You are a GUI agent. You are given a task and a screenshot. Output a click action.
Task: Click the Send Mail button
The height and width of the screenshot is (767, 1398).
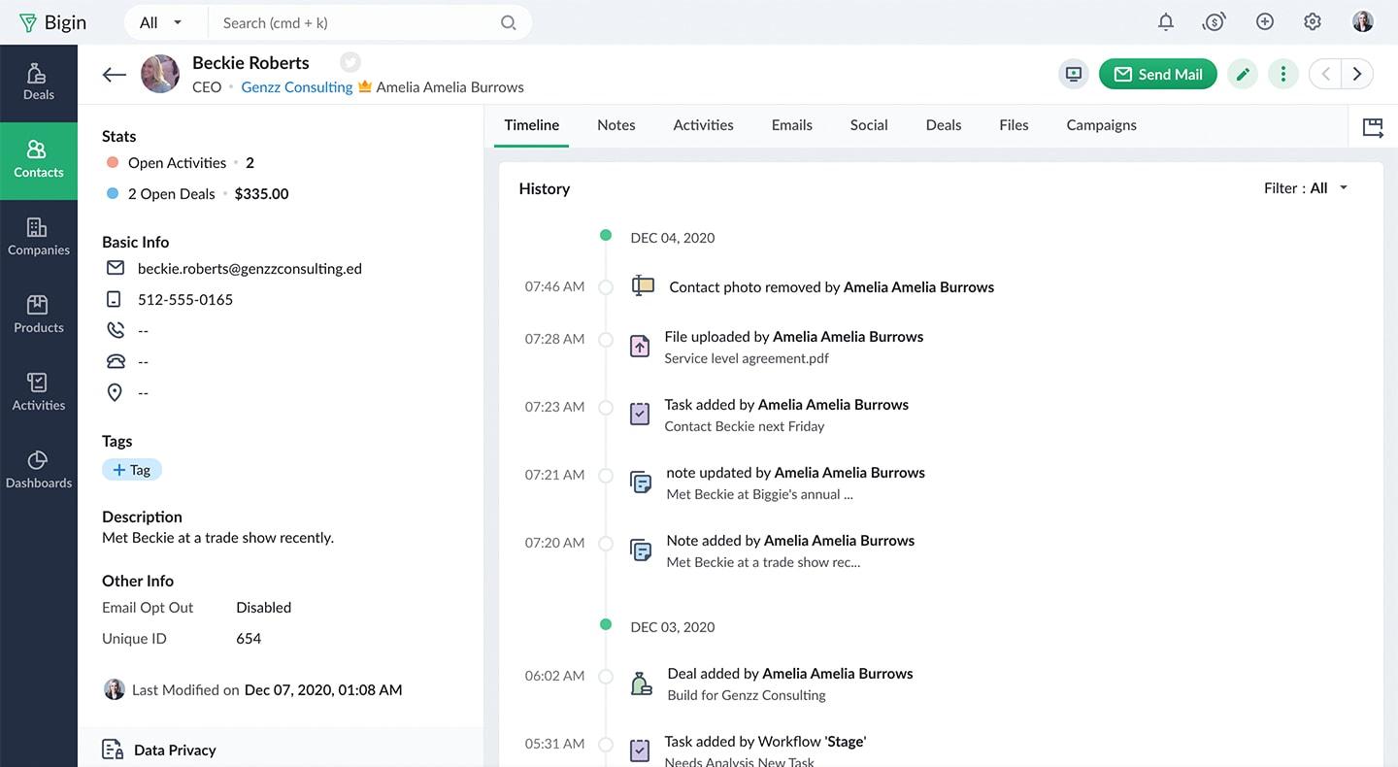click(x=1158, y=74)
